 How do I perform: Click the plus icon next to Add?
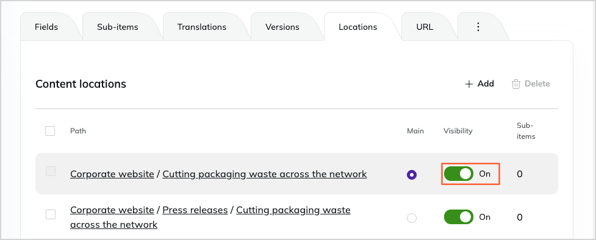pos(469,84)
